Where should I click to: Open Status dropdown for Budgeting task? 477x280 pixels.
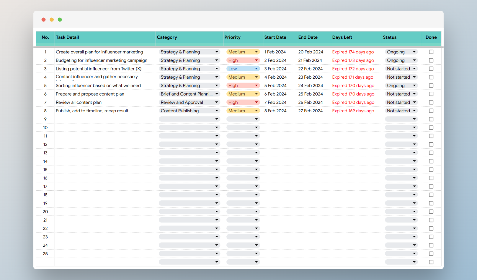pyautogui.click(x=401, y=60)
